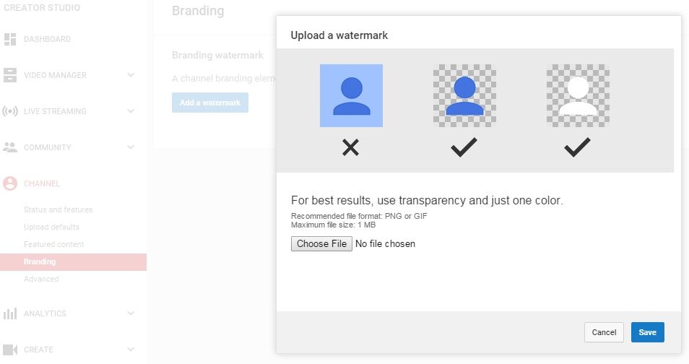
Task: Click the Live Streaming broadcast icon
Action: [10, 111]
